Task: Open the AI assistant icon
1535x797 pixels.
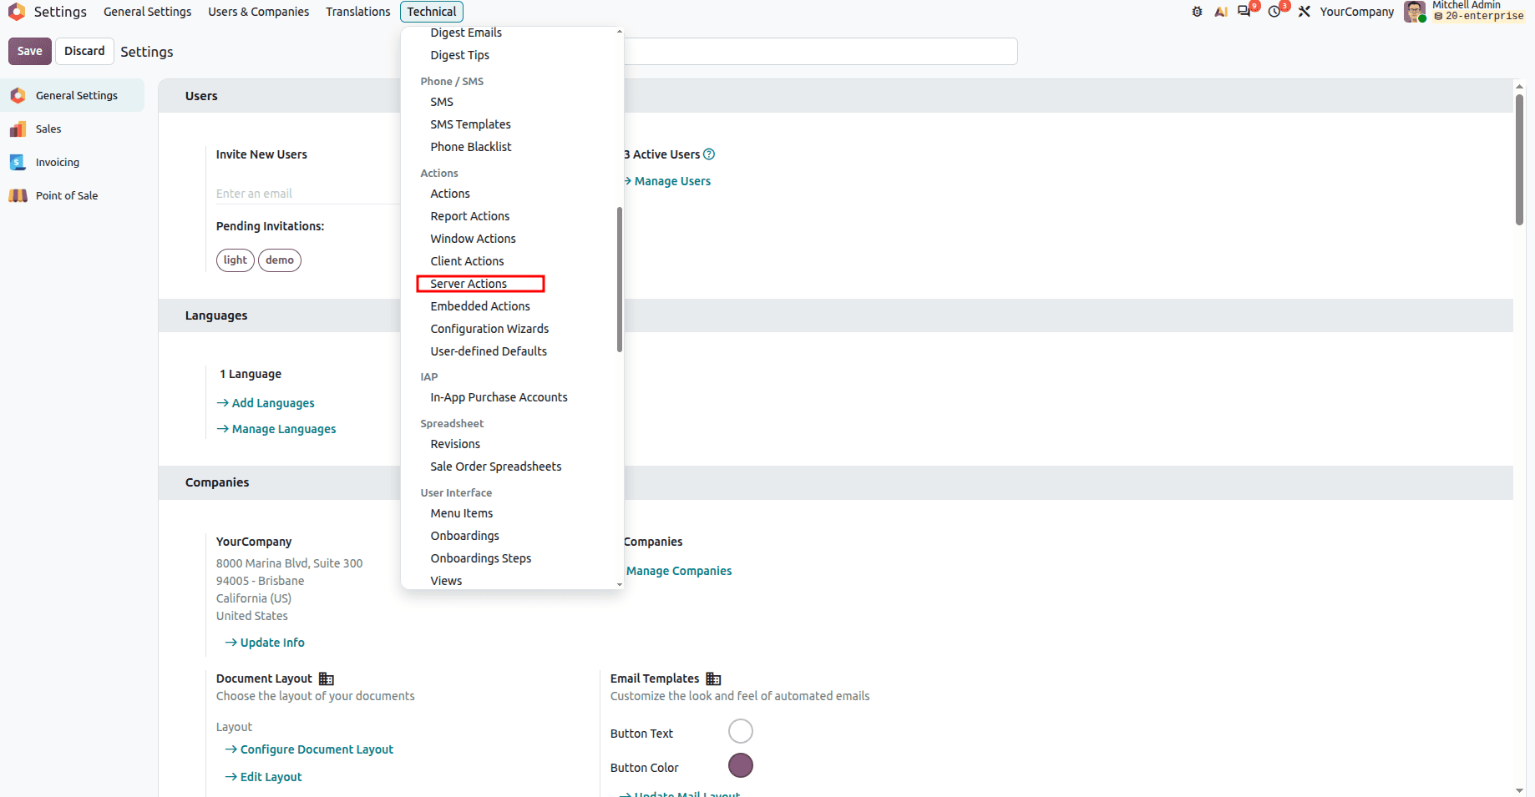Action: (x=1221, y=12)
